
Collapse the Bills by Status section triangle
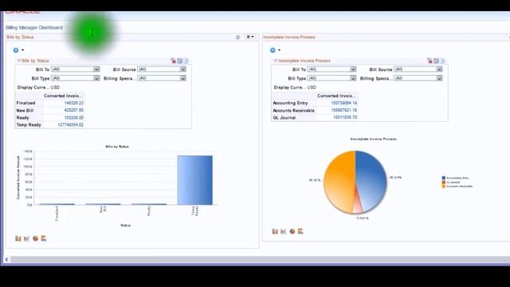click(x=19, y=61)
